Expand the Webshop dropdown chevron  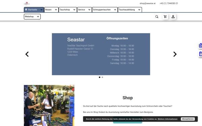[38, 16]
